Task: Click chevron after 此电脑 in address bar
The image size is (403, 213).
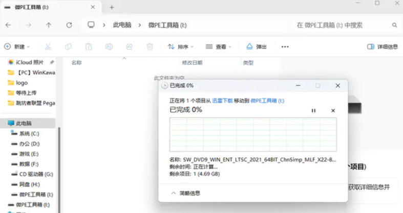Action: click(x=140, y=25)
